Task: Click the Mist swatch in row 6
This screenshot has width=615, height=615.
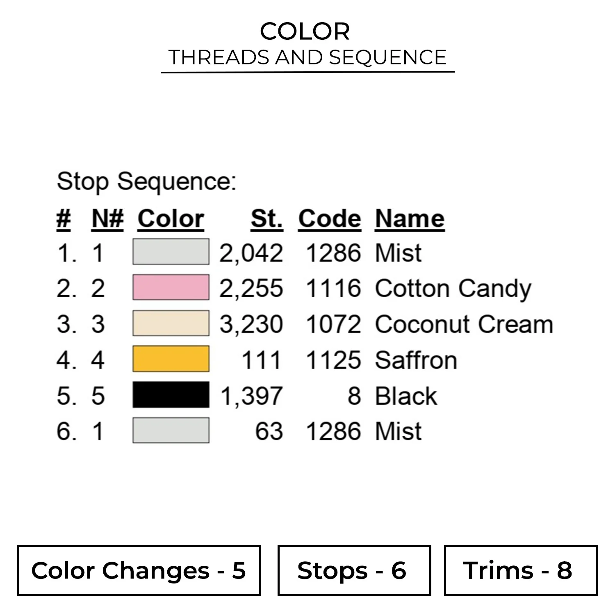Action: coord(171,430)
